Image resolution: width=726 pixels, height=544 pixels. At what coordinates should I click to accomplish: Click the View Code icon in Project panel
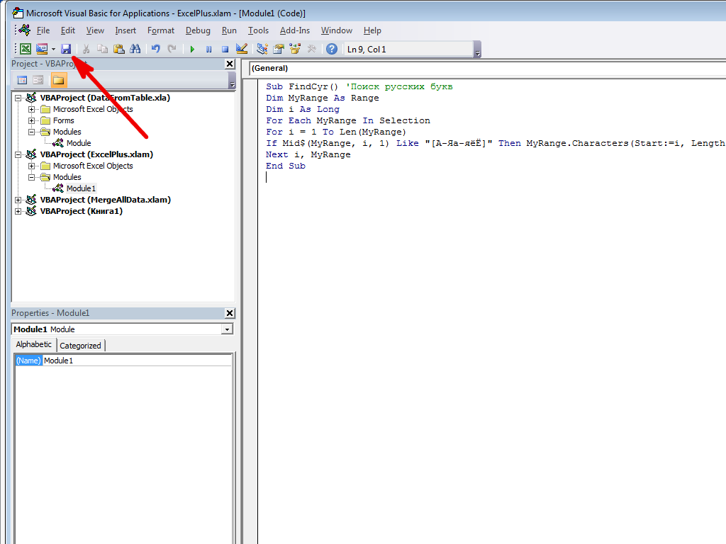22,81
